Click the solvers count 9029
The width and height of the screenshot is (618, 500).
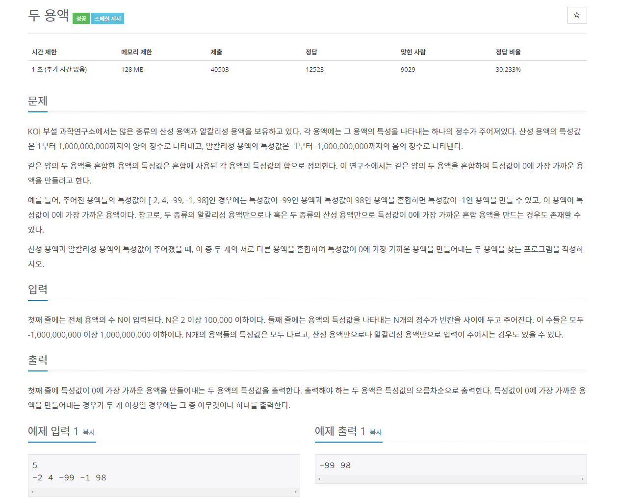point(408,70)
